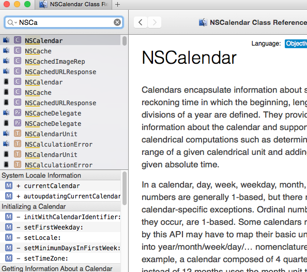Click the class icon beside the selected NSCalendar result
Screen dimensions: 307x272
point(18,40)
